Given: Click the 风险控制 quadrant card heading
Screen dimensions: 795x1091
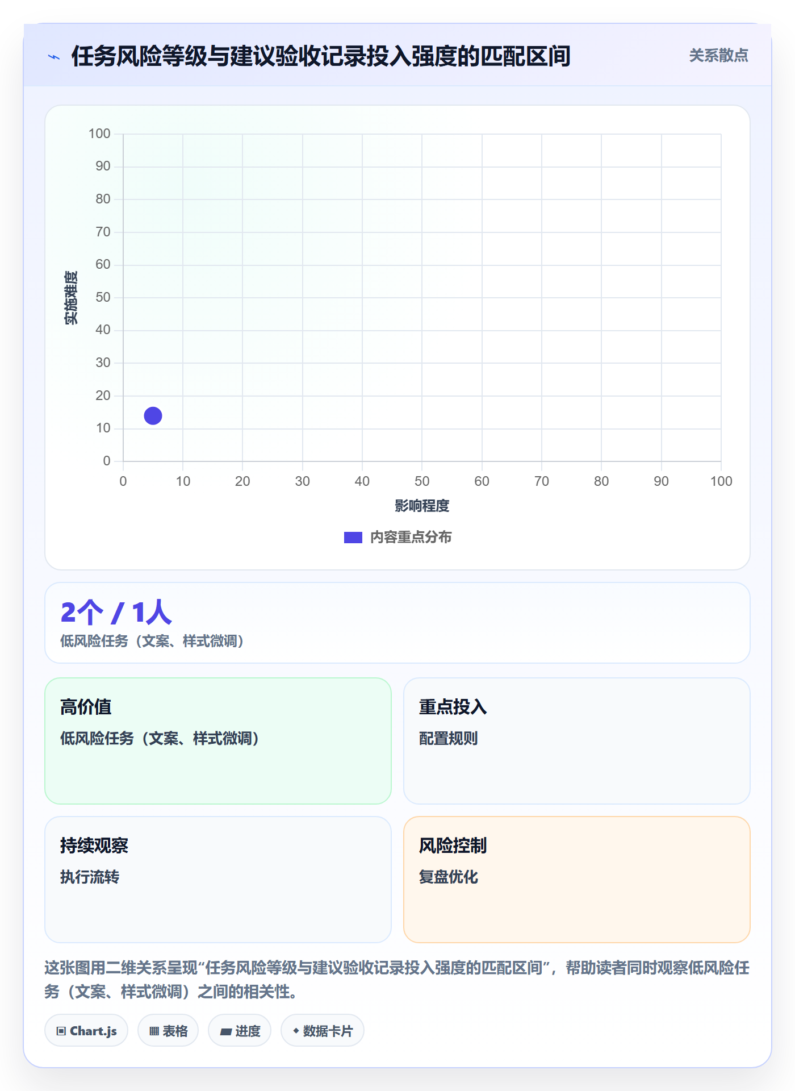Looking at the screenshot, I should click(x=453, y=846).
